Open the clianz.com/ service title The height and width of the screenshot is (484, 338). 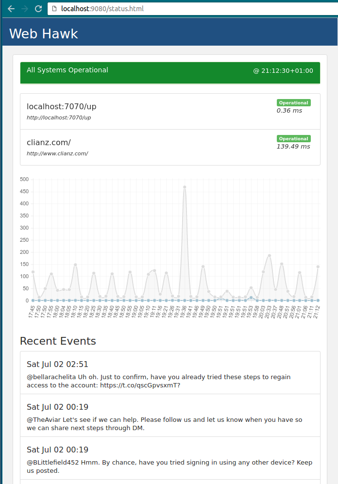[x=49, y=142]
